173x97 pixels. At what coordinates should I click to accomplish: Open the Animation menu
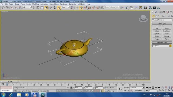coord(44,4)
